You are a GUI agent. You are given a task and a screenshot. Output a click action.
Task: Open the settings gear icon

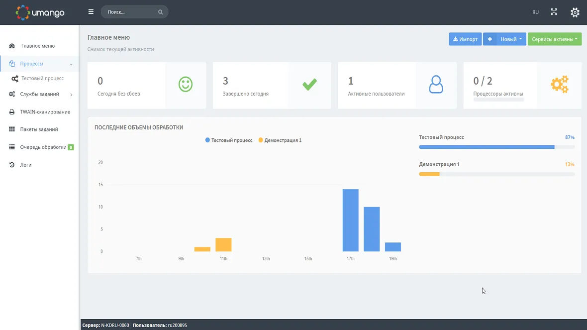(575, 12)
